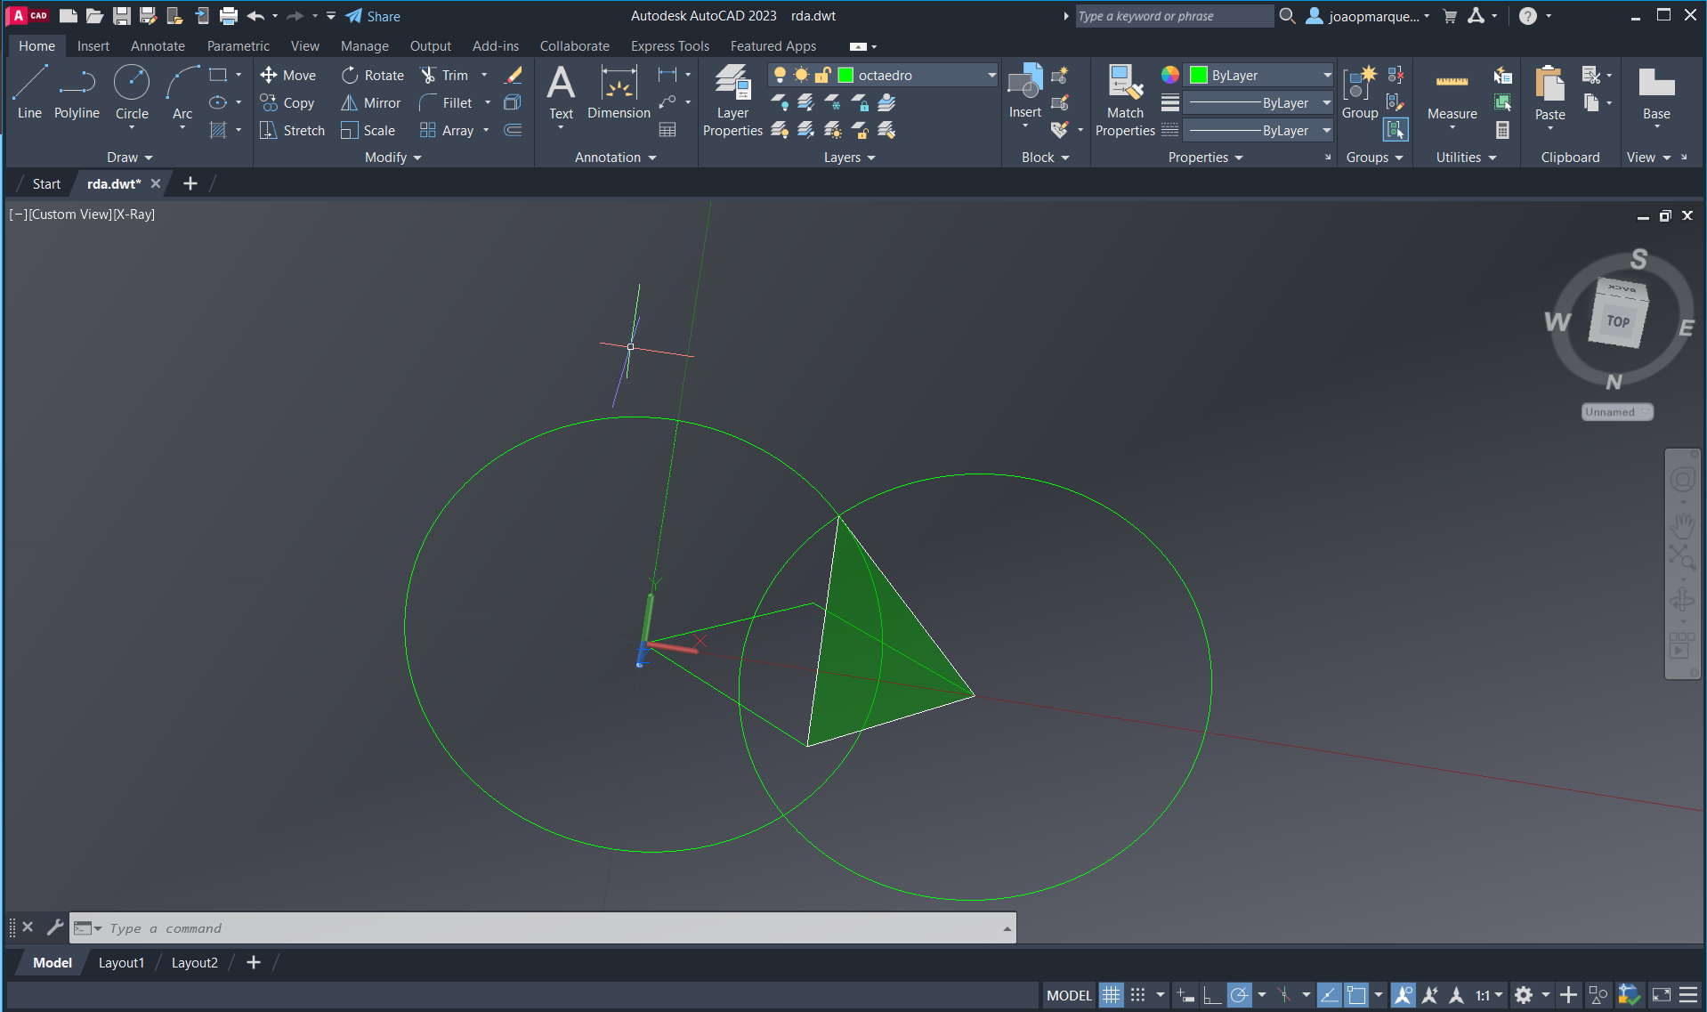This screenshot has width=1707, height=1012.
Task: Click the Move tool icon
Action: pos(269,76)
